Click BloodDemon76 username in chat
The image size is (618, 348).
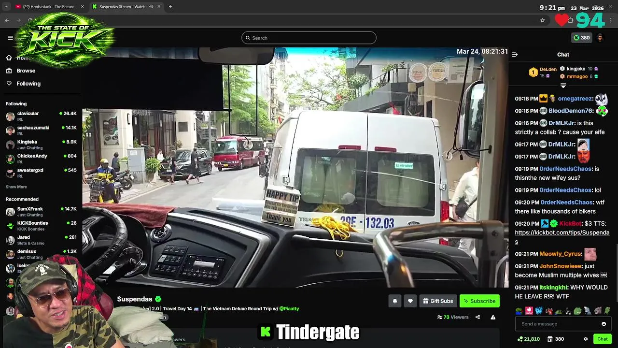click(x=570, y=111)
